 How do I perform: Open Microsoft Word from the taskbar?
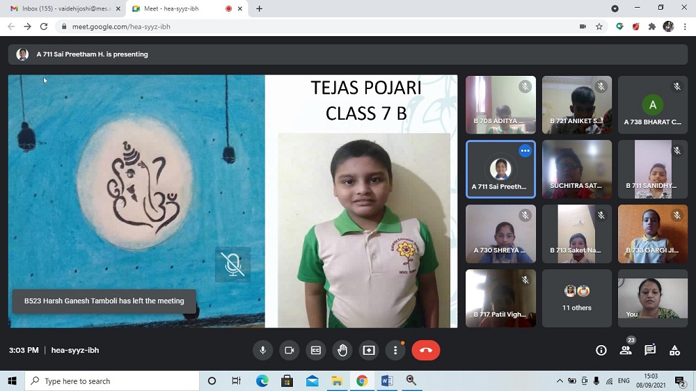[x=386, y=381]
